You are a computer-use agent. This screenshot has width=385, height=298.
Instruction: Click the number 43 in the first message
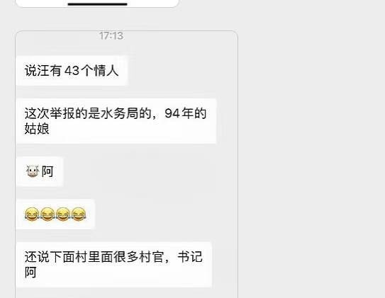(x=72, y=71)
